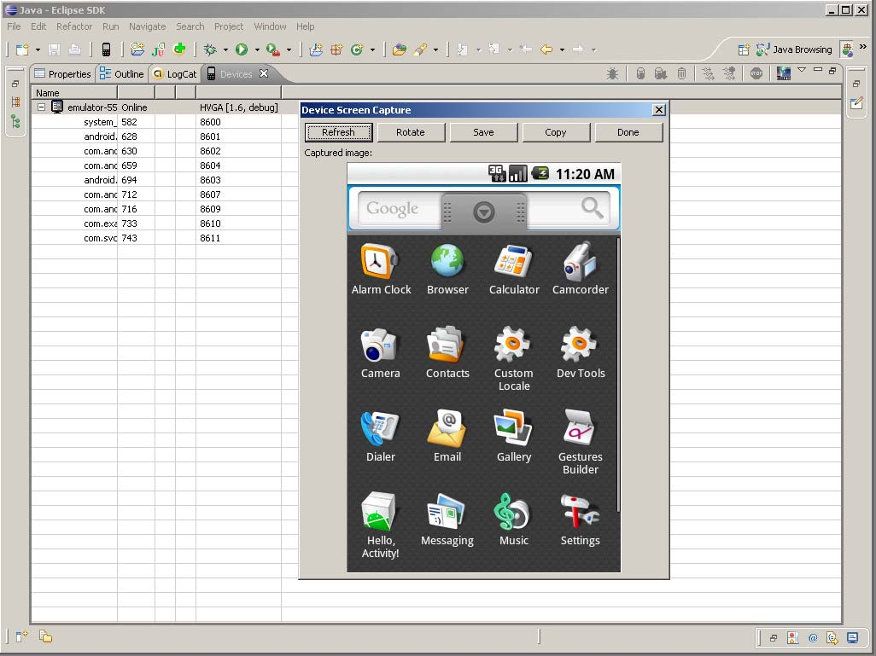Image resolution: width=876 pixels, height=656 pixels.
Task: Click the green plus new XML file icon
Action: [179, 49]
